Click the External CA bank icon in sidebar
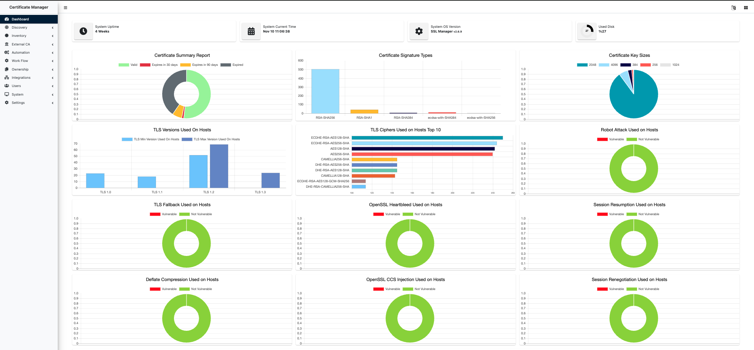Viewport: 754px width, 350px height. 7,44
